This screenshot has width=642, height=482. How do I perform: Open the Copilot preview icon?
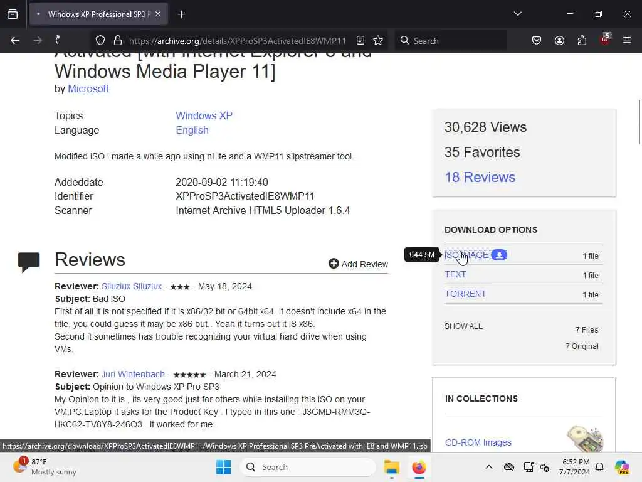pyautogui.click(x=621, y=467)
